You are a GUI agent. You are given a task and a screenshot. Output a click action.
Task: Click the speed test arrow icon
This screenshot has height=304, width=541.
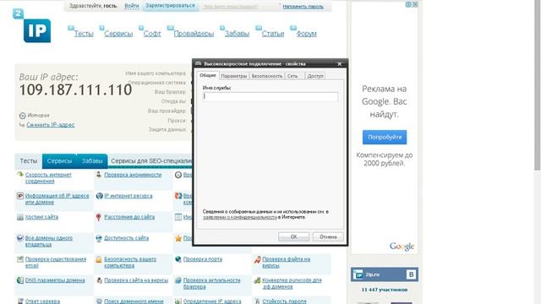tap(20, 175)
